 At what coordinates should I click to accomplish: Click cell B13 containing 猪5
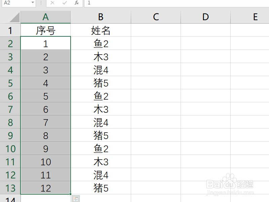[101, 188]
